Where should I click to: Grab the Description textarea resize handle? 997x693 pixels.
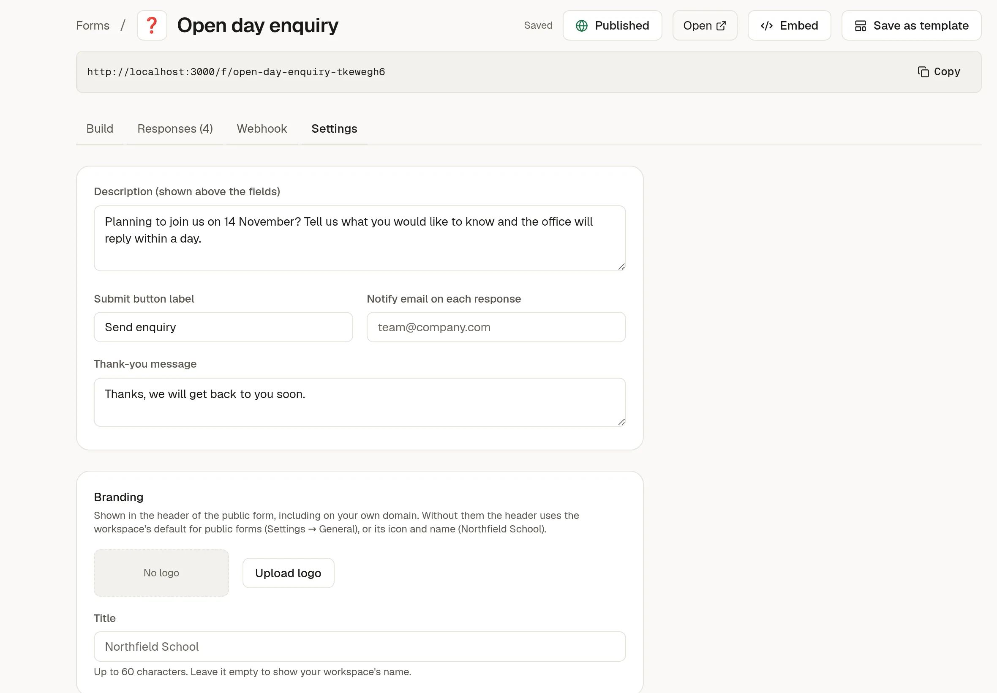pyautogui.click(x=621, y=267)
